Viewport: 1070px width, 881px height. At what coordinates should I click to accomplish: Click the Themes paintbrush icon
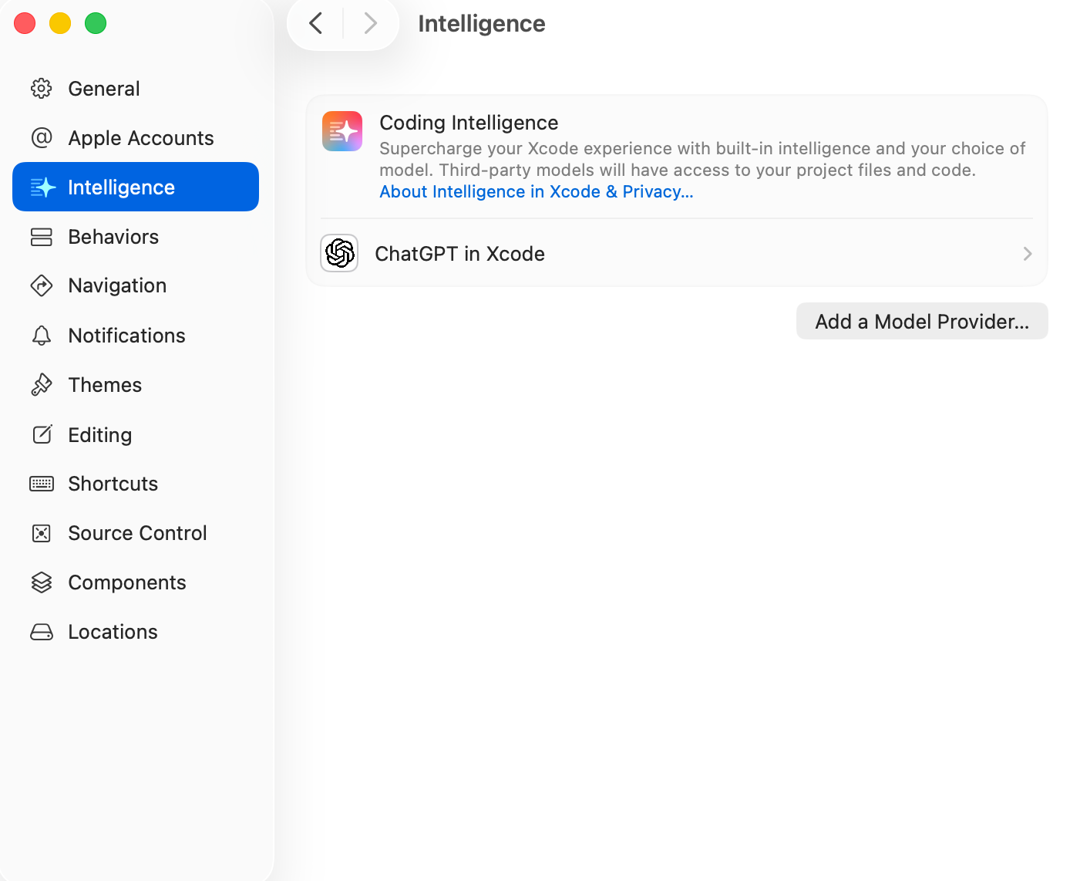click(x=42, y=385)
